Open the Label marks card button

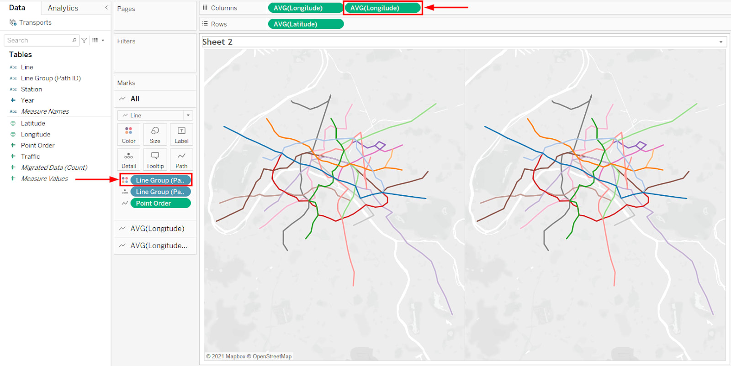pyautogui.click(x=181, y=135)
